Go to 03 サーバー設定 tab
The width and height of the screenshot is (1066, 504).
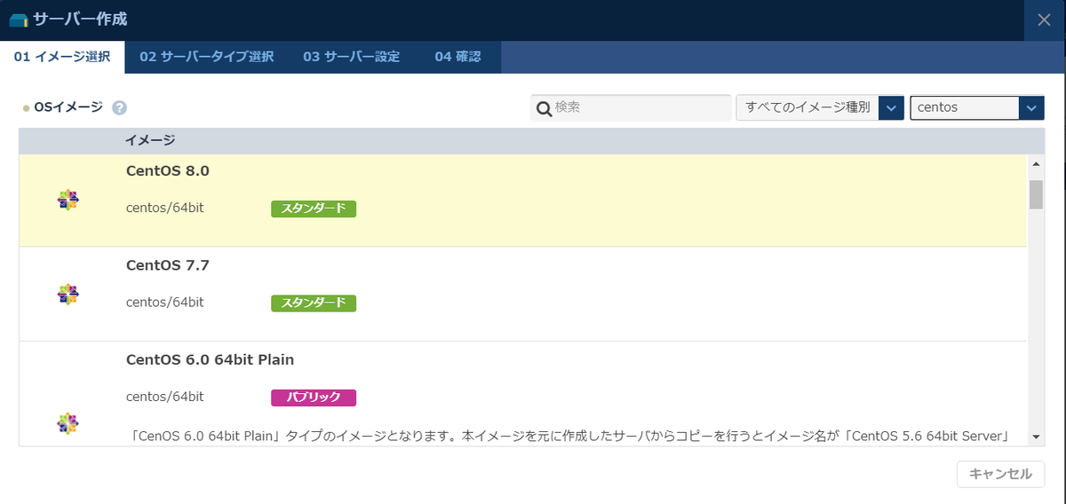[x=351, y=57]
